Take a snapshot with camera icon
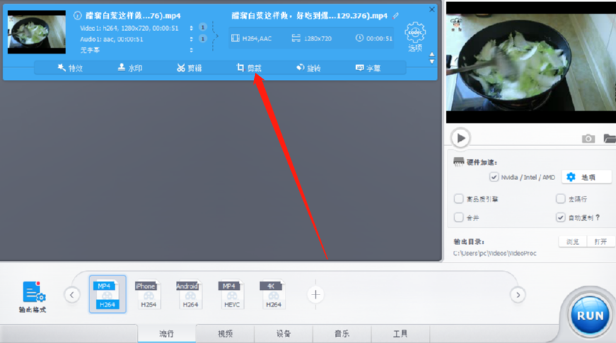 tap(588, 138)
